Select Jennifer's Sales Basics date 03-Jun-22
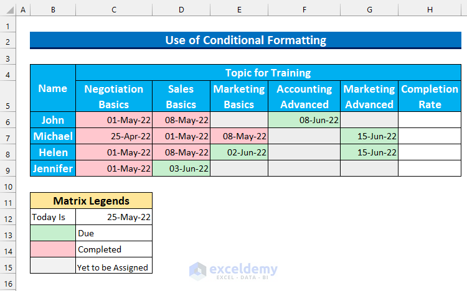This screenshot has height=291, width=467. tap(181, 169)
